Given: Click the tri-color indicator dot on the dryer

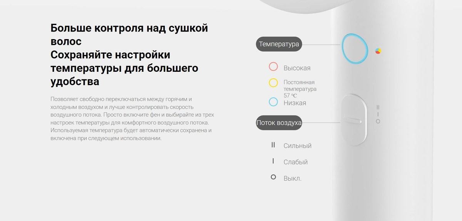Looking at the screenshot, I should click(x=378, y=51).
